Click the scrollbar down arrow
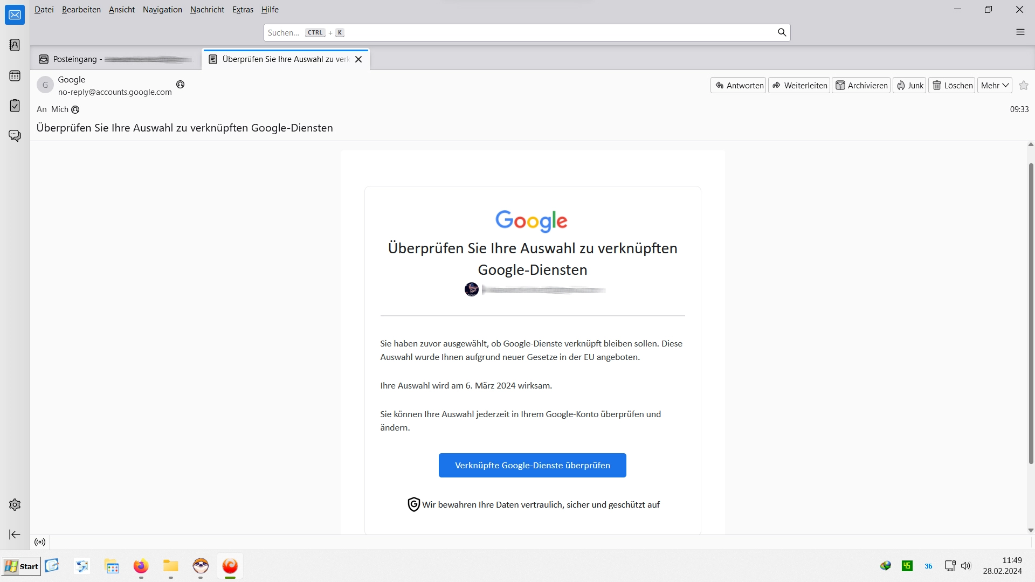Viewport: 1035px width, 582px height. (1031, 530)
